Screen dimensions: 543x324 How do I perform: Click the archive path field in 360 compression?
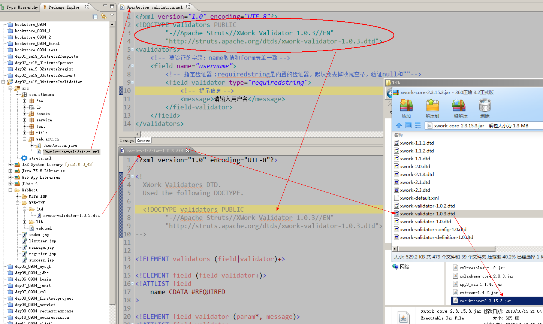pyautogui.click(x=483, y=126)
